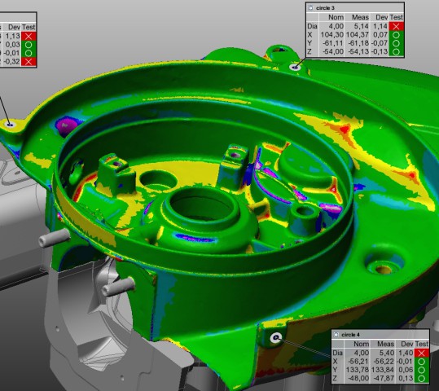Viewport: 439px width, 391px height.
Task: Click the nominal Z value -54,00
Action: click(333, 51)
